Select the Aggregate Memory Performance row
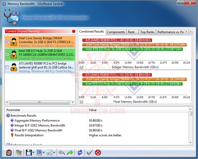This screenshot has width=198, height=159. [x=97, y=120]
